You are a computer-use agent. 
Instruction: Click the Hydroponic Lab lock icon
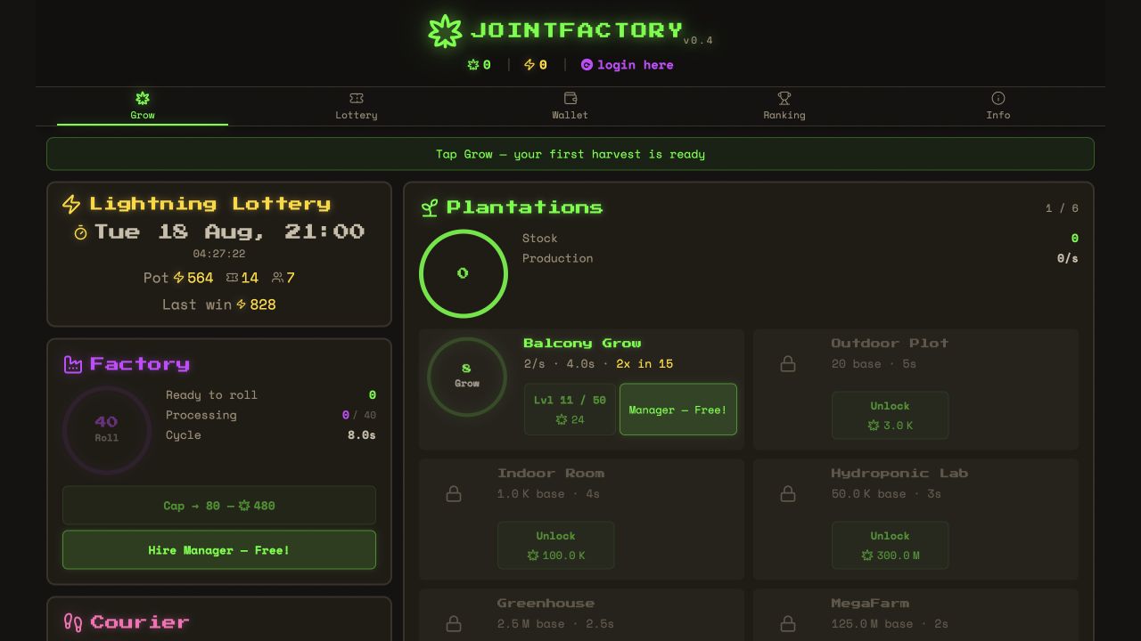(x=788, y=493)
